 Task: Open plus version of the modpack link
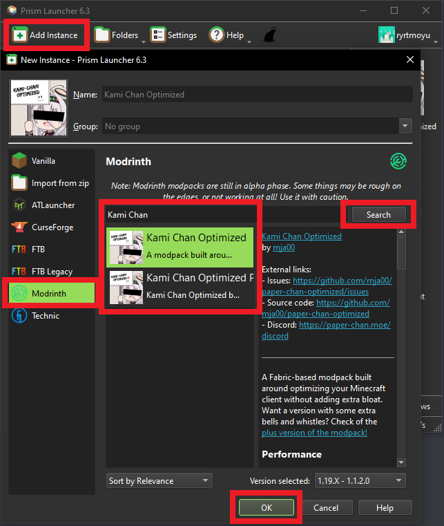[314, 433]
